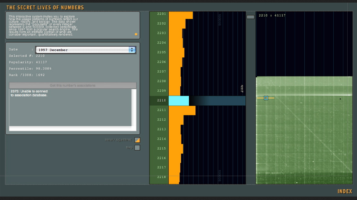
Task: Select number 2218 row label
Action: coord(161,177)
